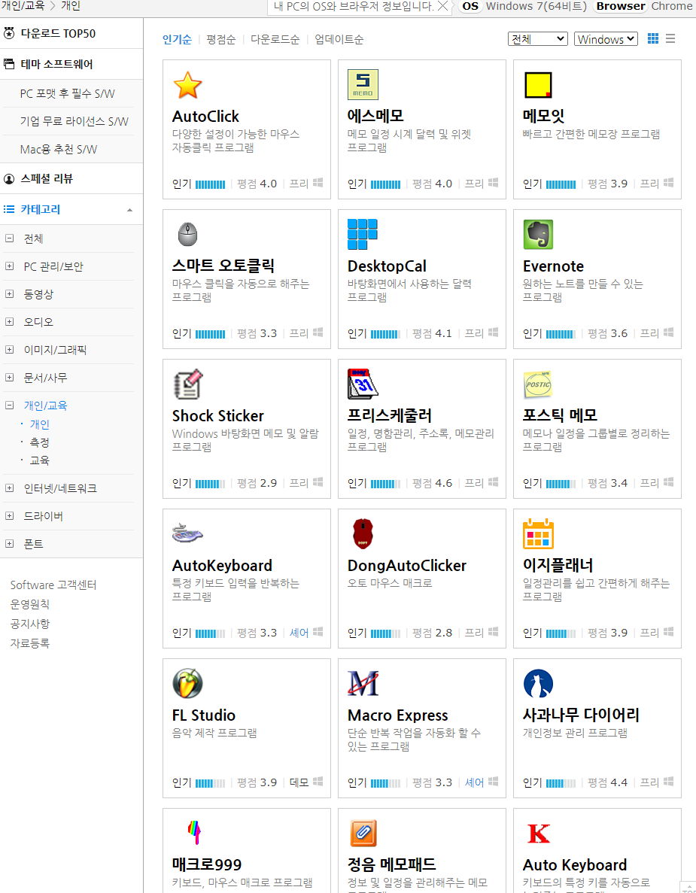Open the 정음 메모패드 paperclip icon
Viewport: 696px width, 893px height.
point(363,834)
